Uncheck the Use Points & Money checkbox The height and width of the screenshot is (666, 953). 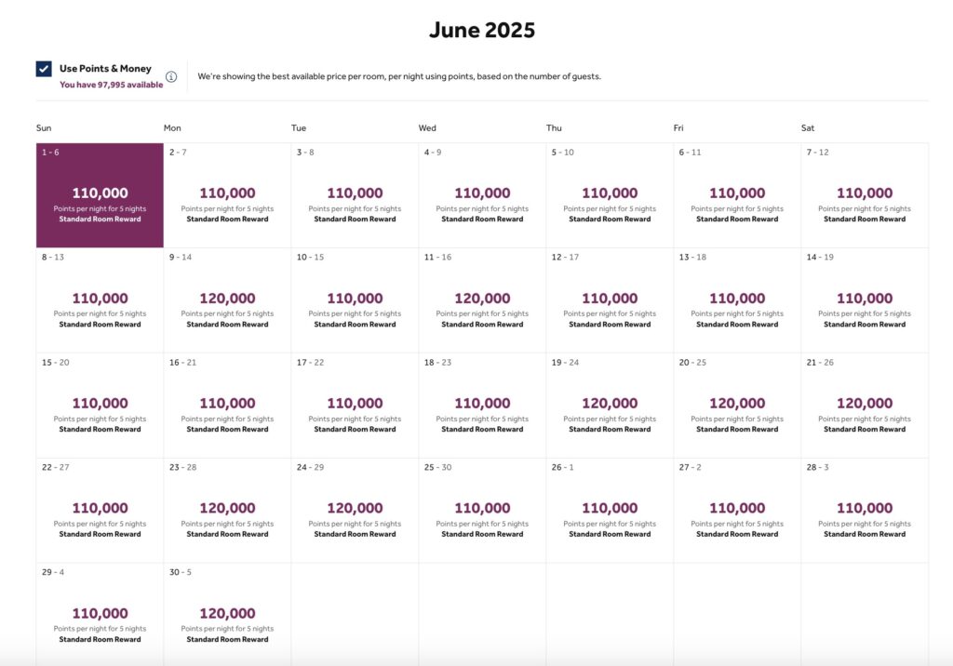pyautogui.click(x=44, y=69)
